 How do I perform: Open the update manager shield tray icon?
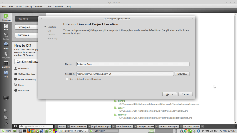[x=194, y=131]
